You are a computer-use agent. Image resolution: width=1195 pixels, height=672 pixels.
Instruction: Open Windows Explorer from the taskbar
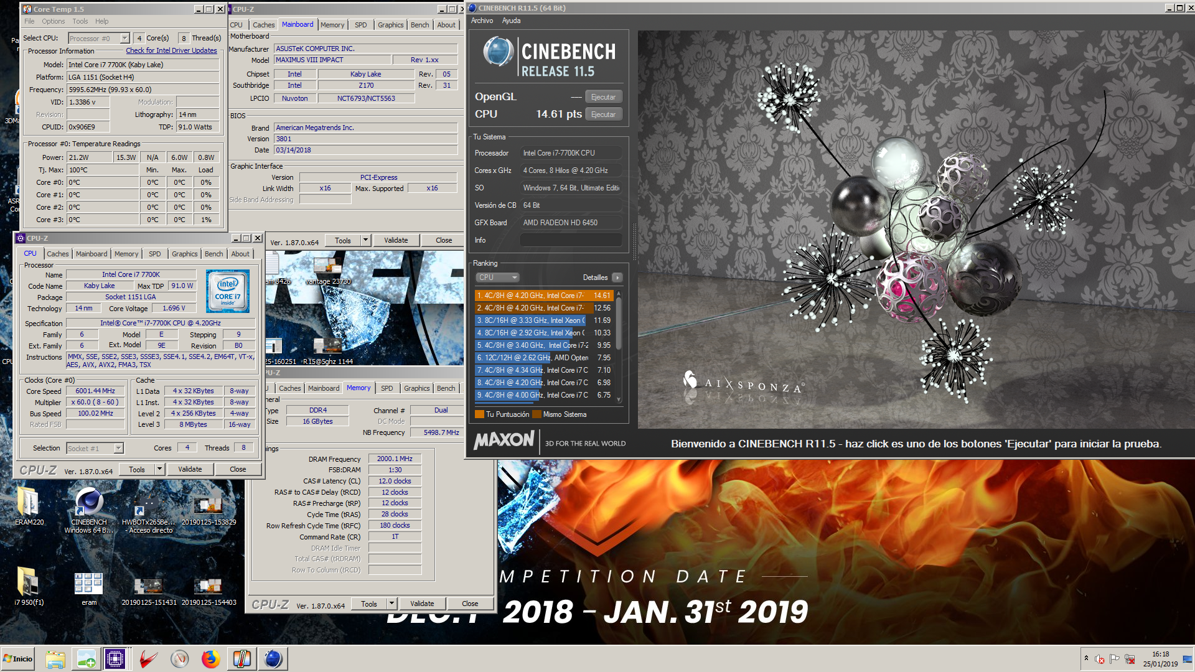pyautogui.click(x=55, y=658)
